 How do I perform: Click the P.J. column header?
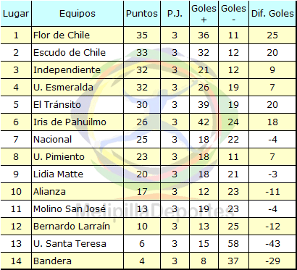175,14
